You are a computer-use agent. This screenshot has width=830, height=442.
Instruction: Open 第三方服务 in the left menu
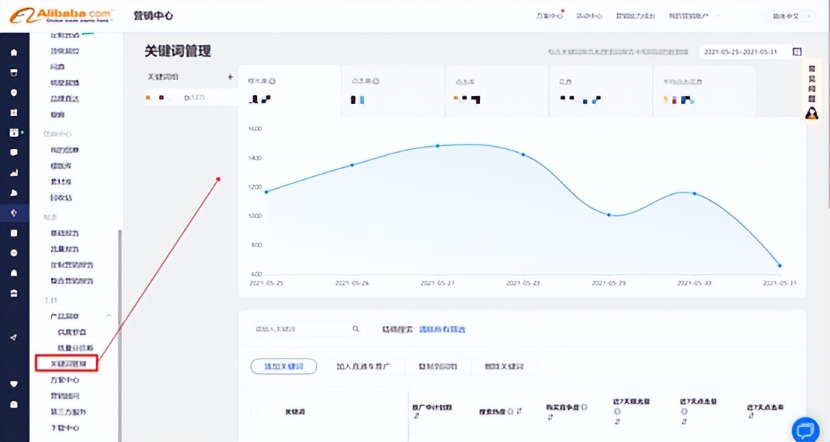[x=67, y=412]
